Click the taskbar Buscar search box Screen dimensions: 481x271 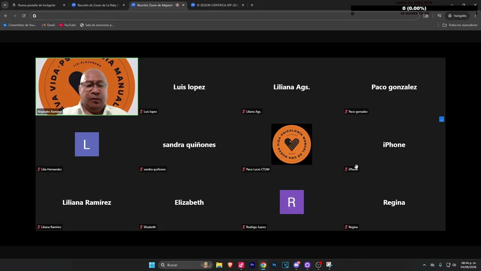pyautogui.click(x=186, y=265)
